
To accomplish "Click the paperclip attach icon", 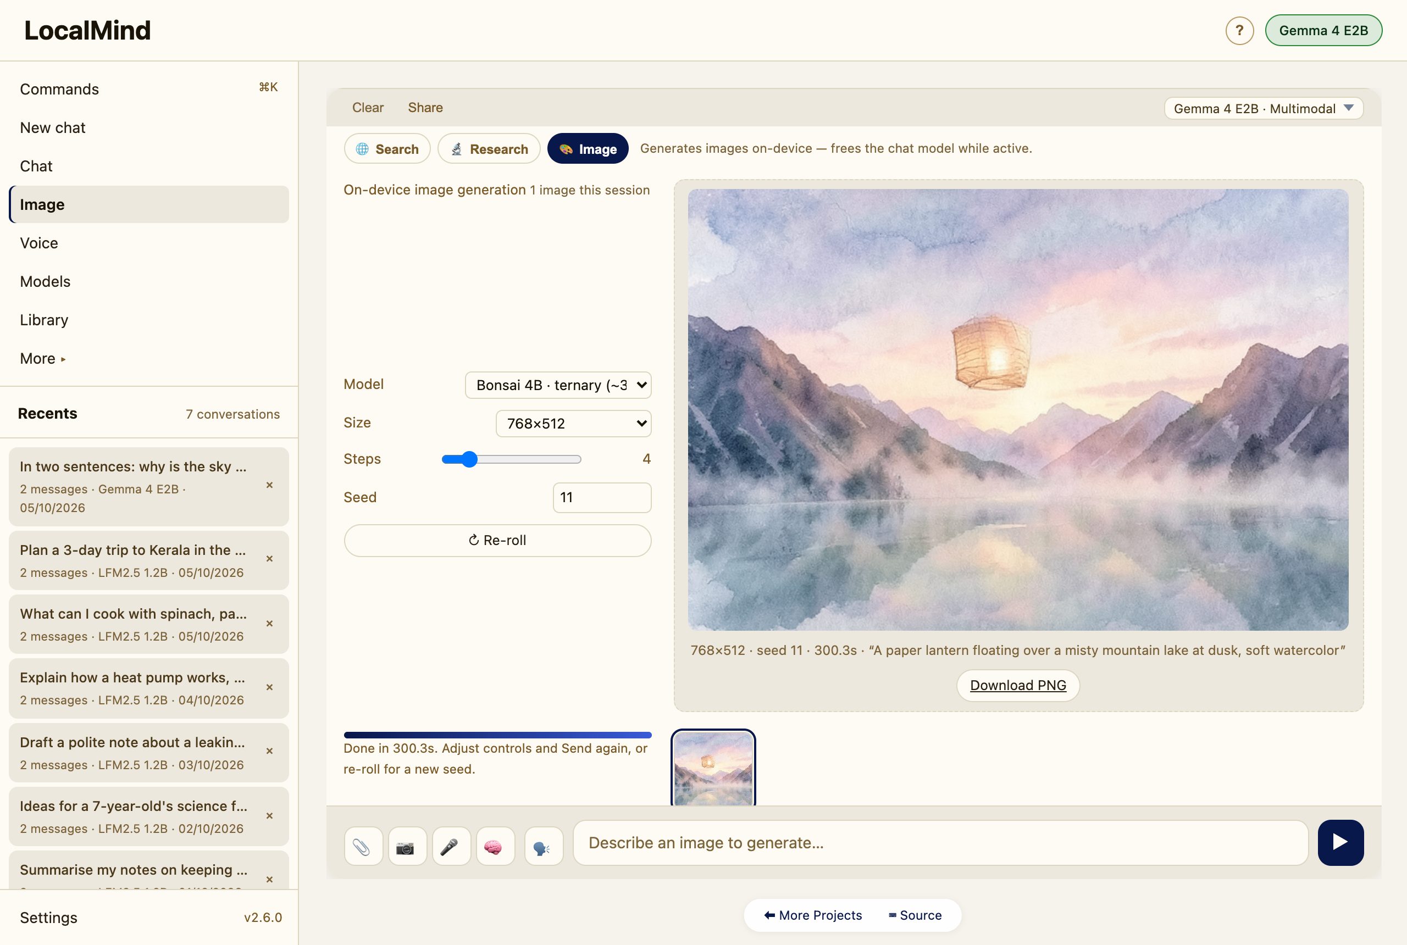I will coord(363,846).
